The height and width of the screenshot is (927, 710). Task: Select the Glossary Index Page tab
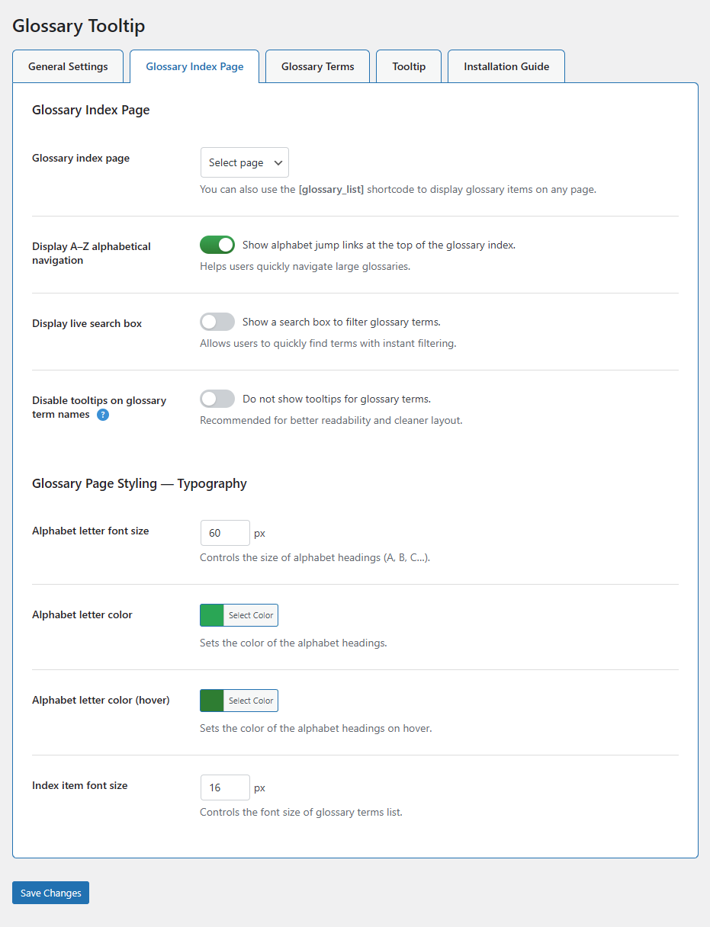(194, 66)
